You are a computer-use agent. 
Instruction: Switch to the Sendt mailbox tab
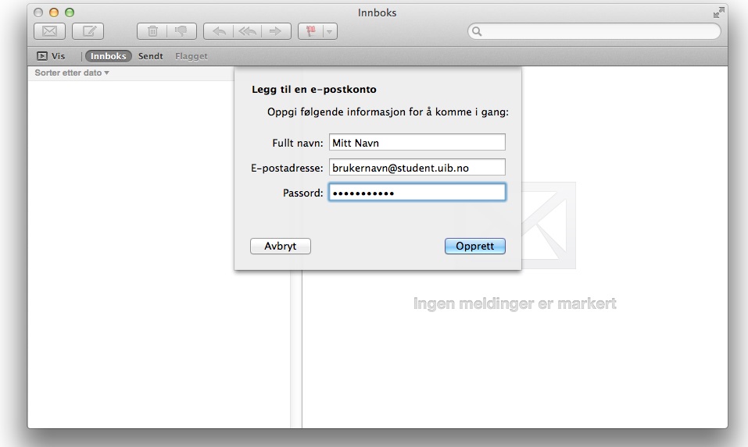[151, 56]
